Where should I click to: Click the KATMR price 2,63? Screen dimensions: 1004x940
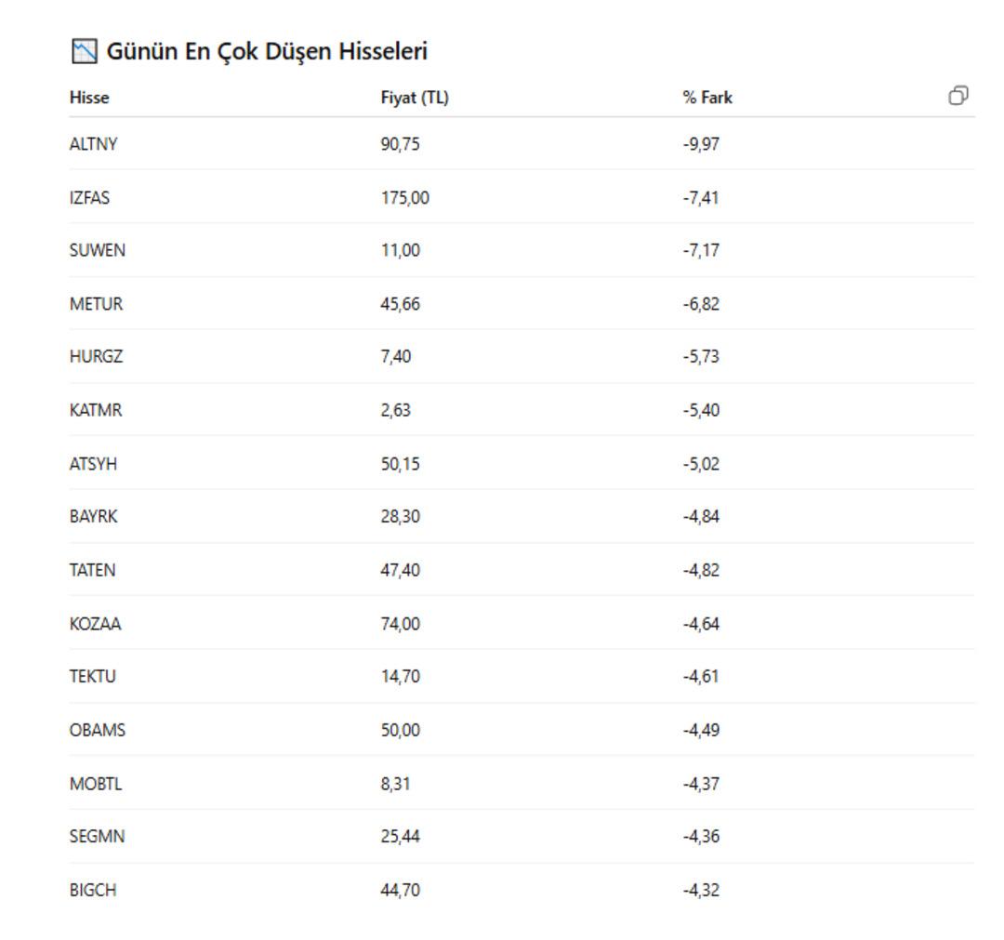395,410
